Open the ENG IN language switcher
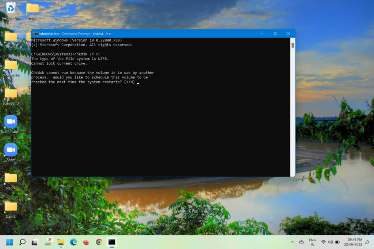Image resolution: width=374 pixels, height=249 pixels. click(x=312, y=242)
